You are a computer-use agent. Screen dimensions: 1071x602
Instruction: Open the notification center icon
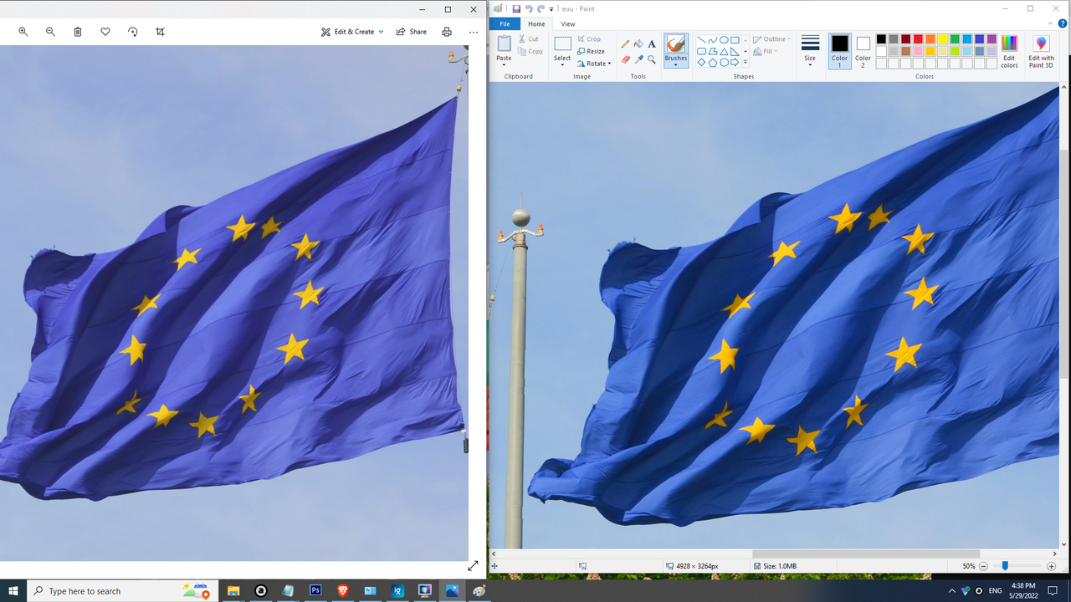(1053, 590)
